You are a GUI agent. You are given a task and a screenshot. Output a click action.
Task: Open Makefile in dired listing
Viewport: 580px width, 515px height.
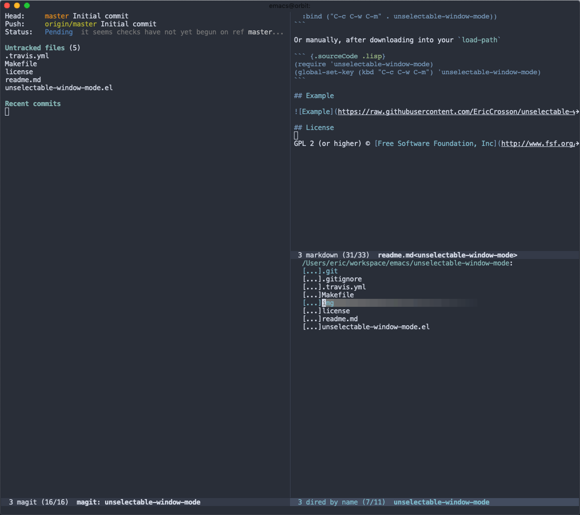coord(338,295)
